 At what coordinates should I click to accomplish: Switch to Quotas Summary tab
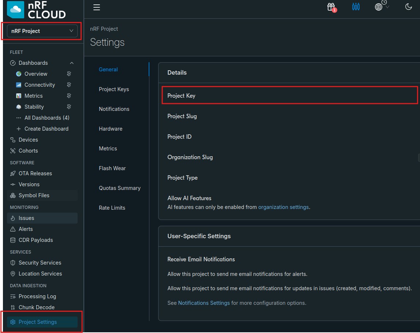pos(120,188)
